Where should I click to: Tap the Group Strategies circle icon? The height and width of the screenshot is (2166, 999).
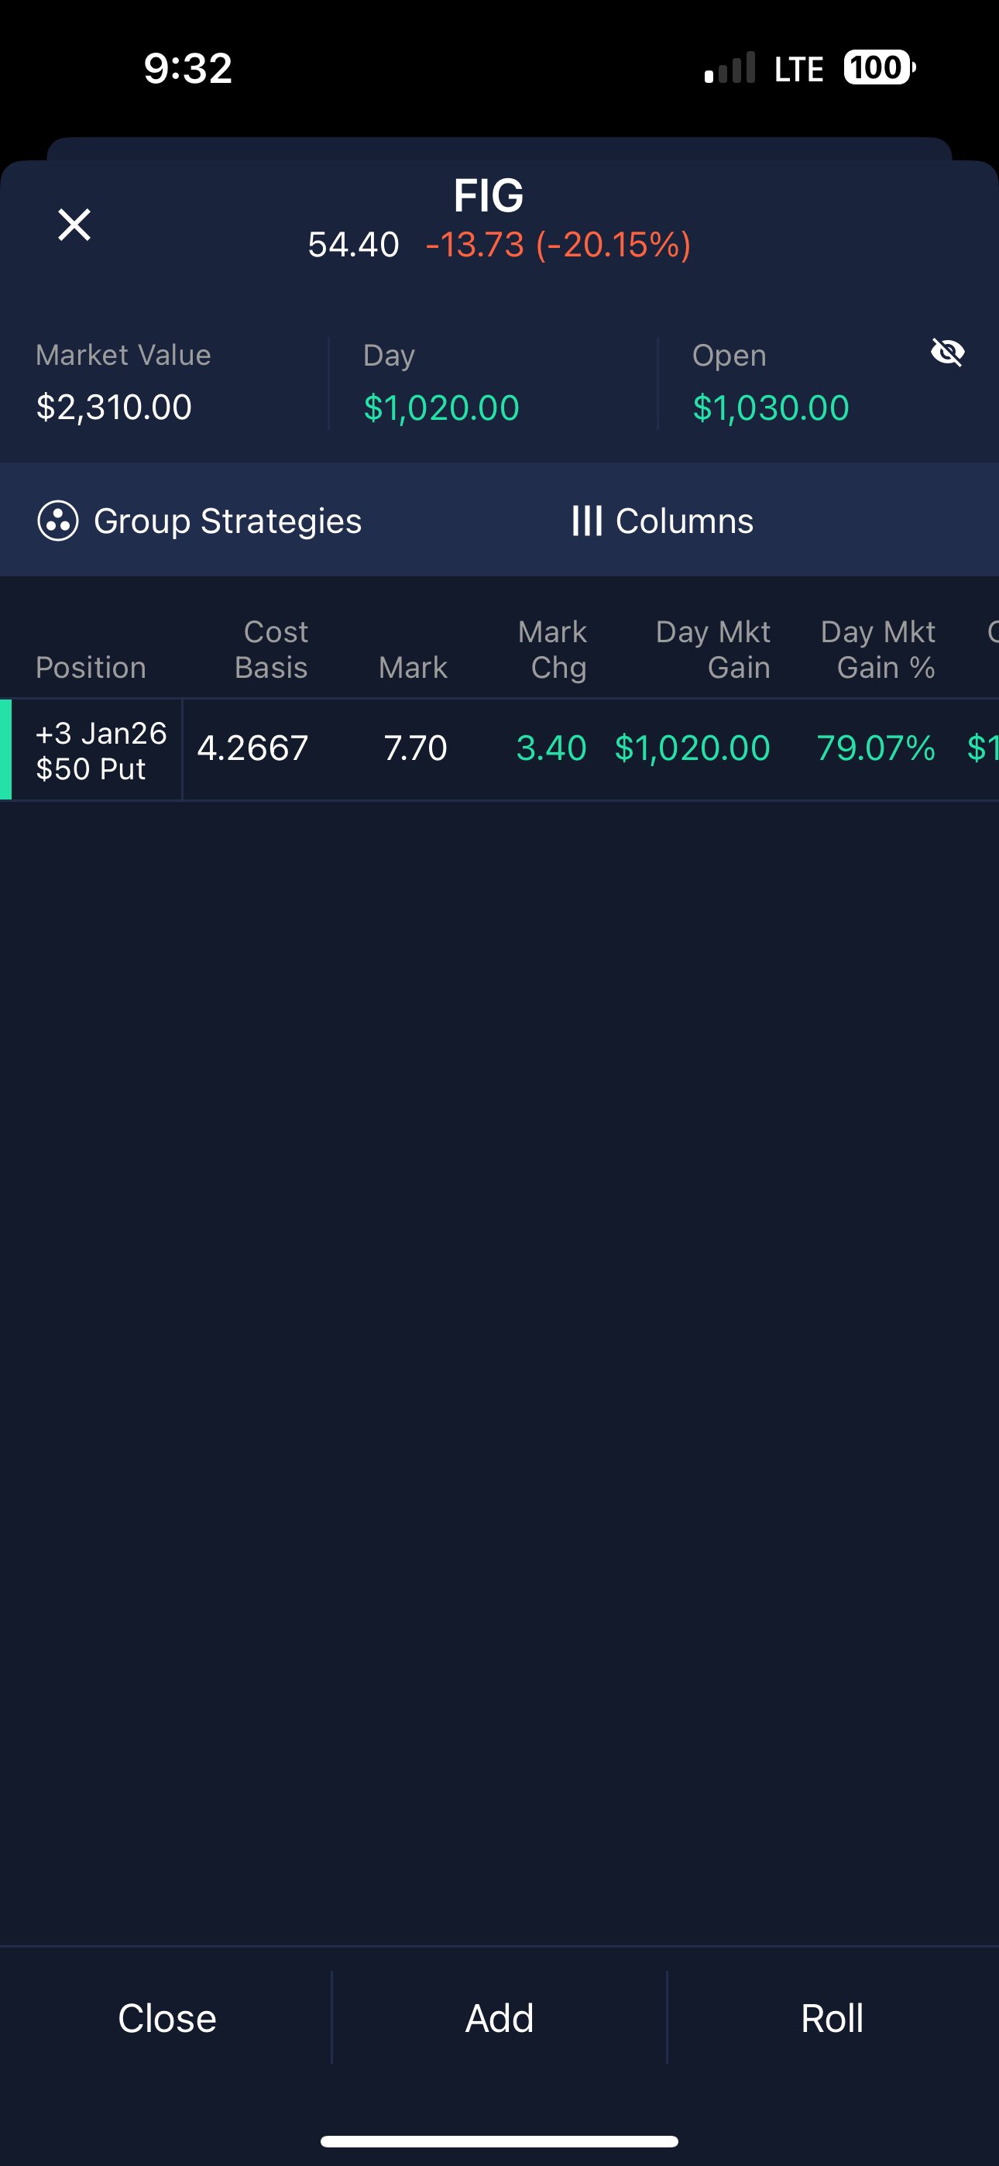click(x=58, y=521)
